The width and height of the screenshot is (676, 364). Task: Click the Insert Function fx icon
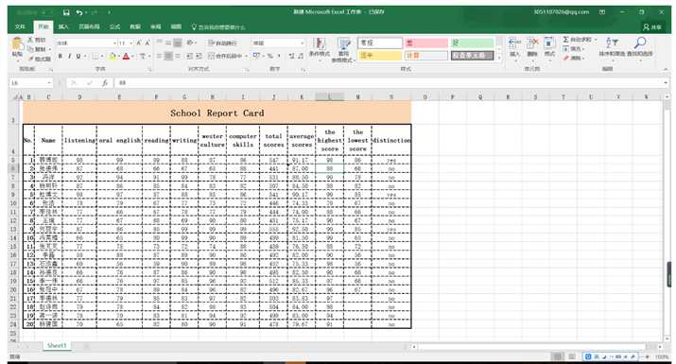105,83
